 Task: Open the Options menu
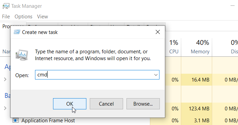pos(23,17)
